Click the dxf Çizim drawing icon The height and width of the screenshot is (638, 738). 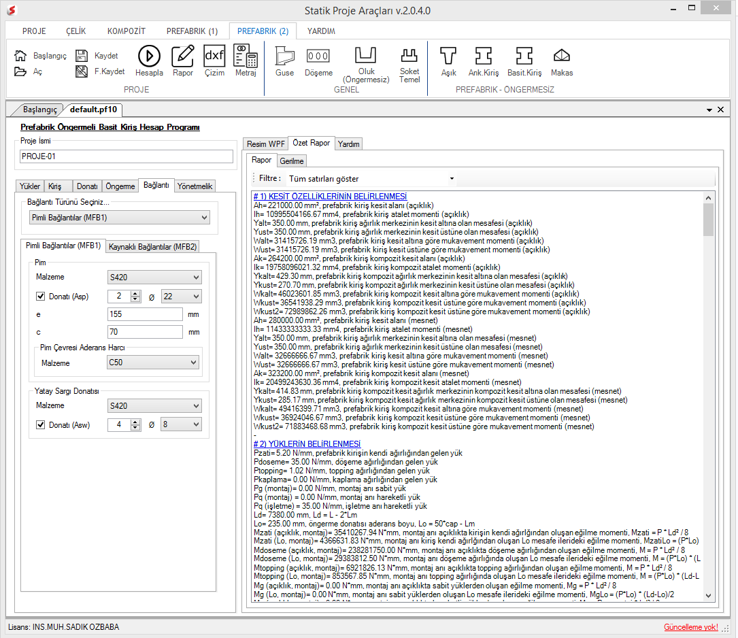[x=214, y=56]
